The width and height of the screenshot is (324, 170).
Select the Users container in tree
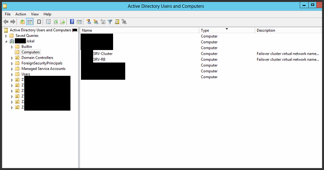tap(26, 74)
